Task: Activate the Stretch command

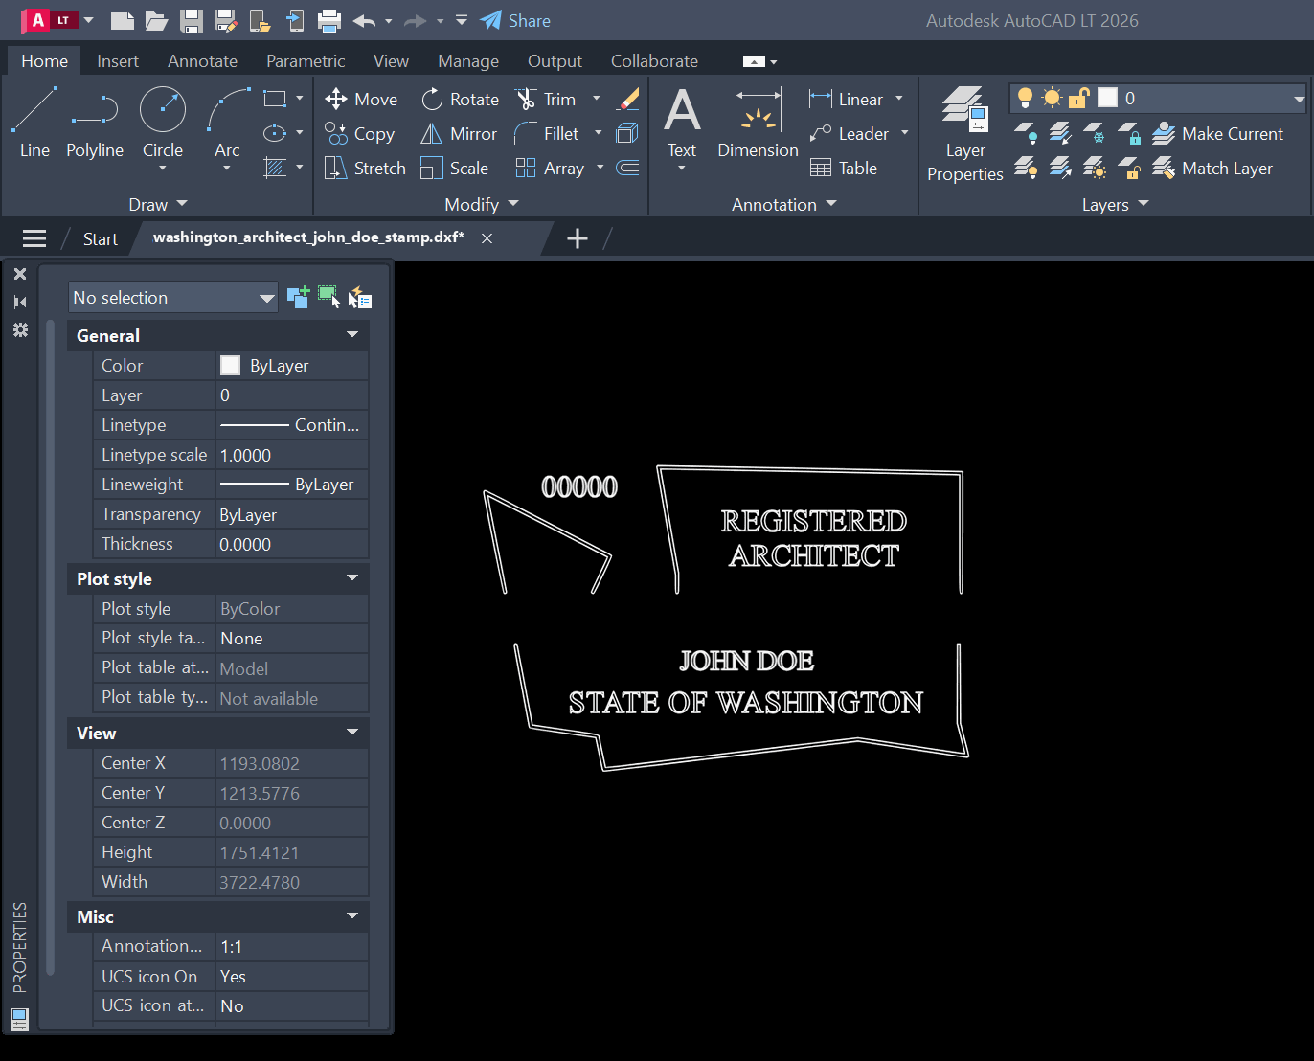Action: point(365,168)
